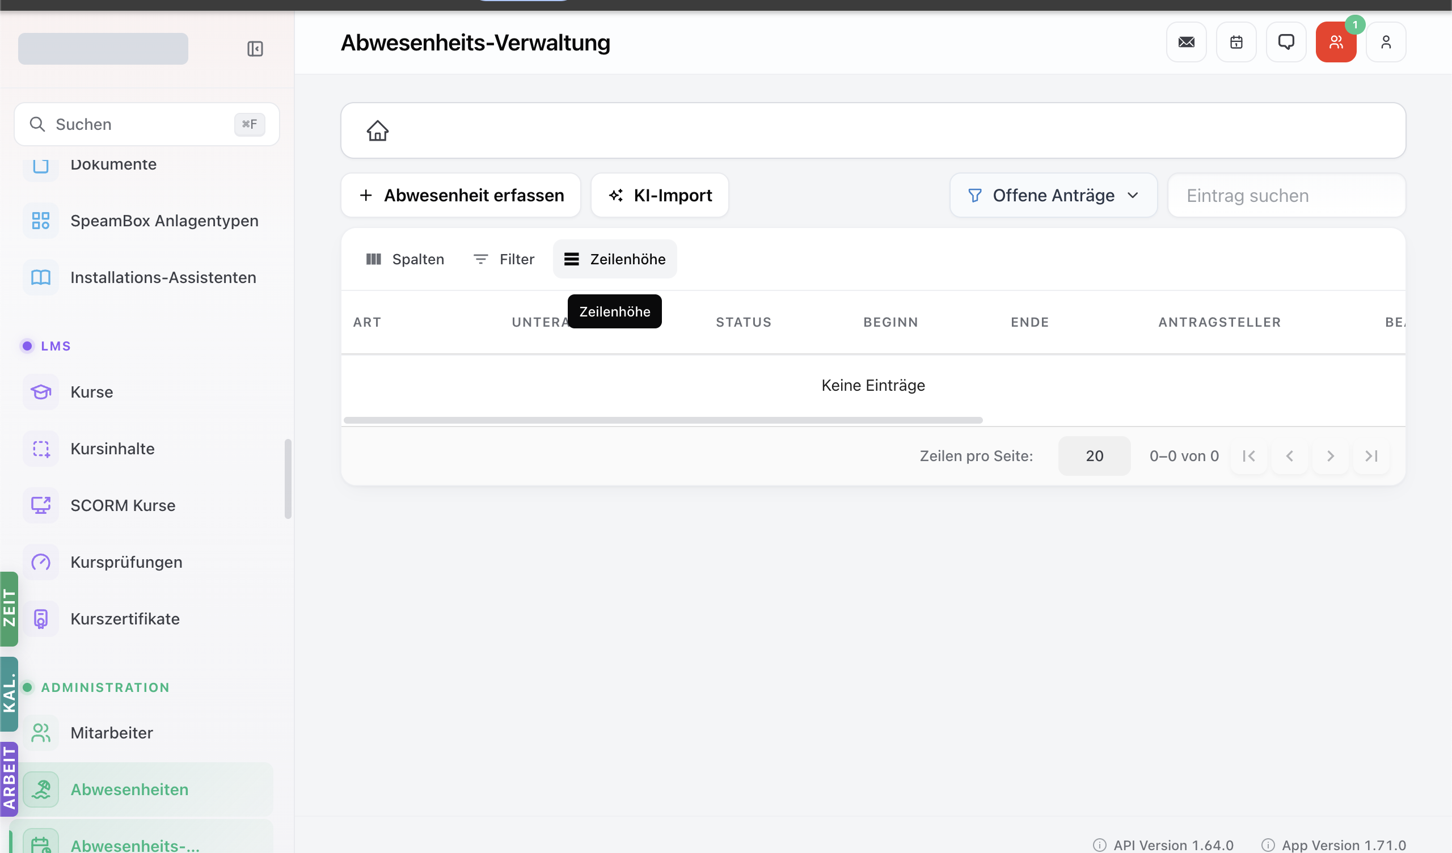The image size is (1452, 853).
Task: Open the user profile icon
Action: (x=1386, y=42)
